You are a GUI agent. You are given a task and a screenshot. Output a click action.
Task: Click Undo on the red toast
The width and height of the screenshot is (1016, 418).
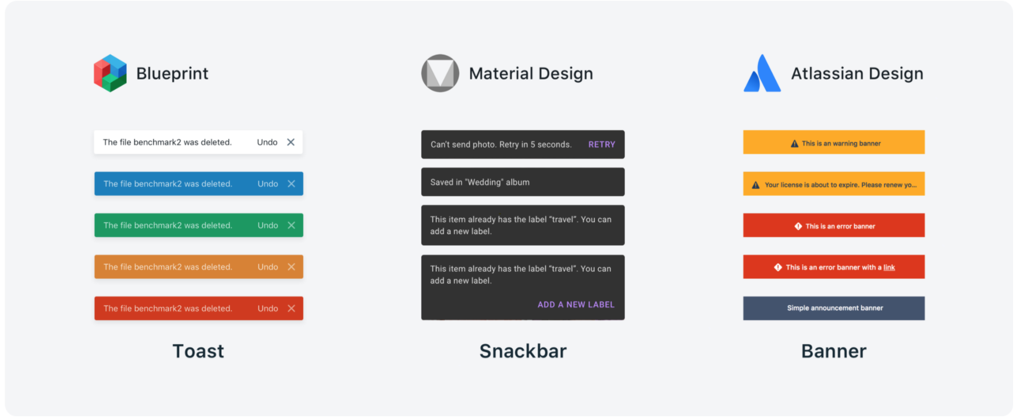coord(268,309)
